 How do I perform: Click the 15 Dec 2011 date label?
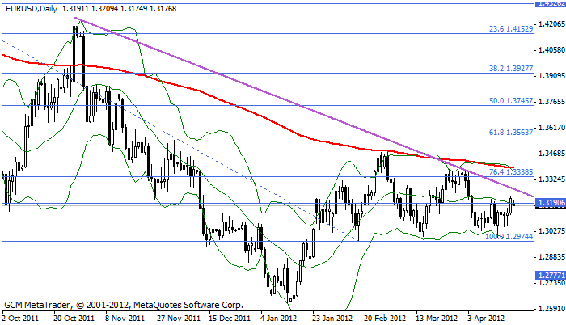pyautogui.click(x=230, y=319)
